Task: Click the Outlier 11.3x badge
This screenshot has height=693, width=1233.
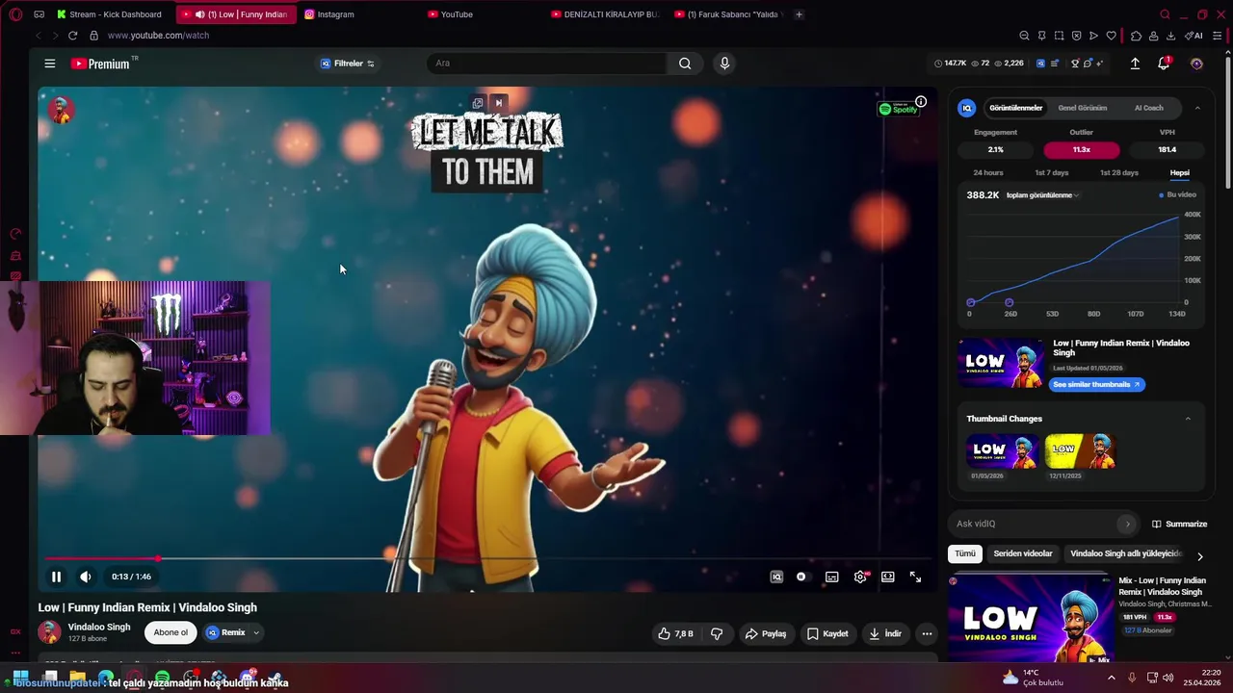Action: tap(1082, 149)
